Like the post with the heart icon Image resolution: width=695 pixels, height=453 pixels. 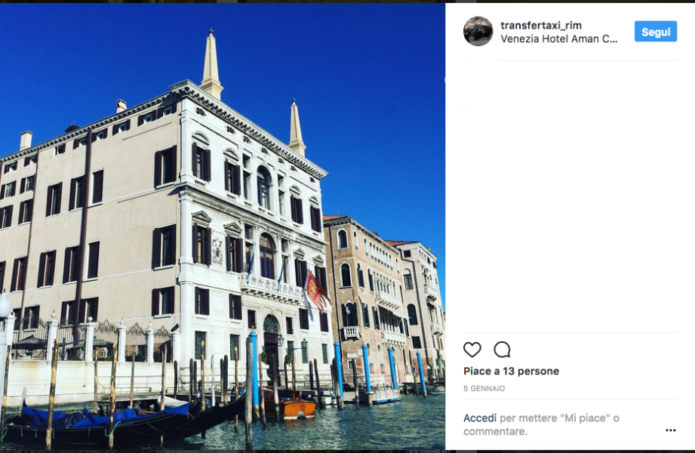(x=472, y=350)
